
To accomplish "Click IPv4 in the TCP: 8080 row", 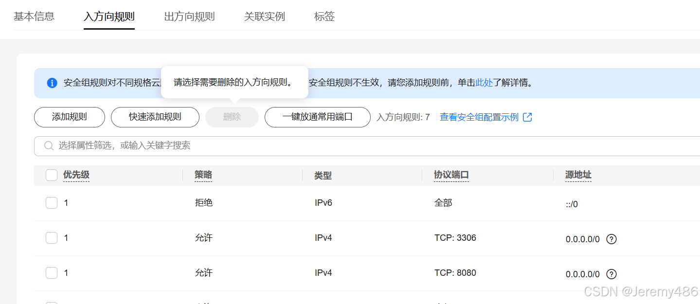I will [x=323, y=273].
